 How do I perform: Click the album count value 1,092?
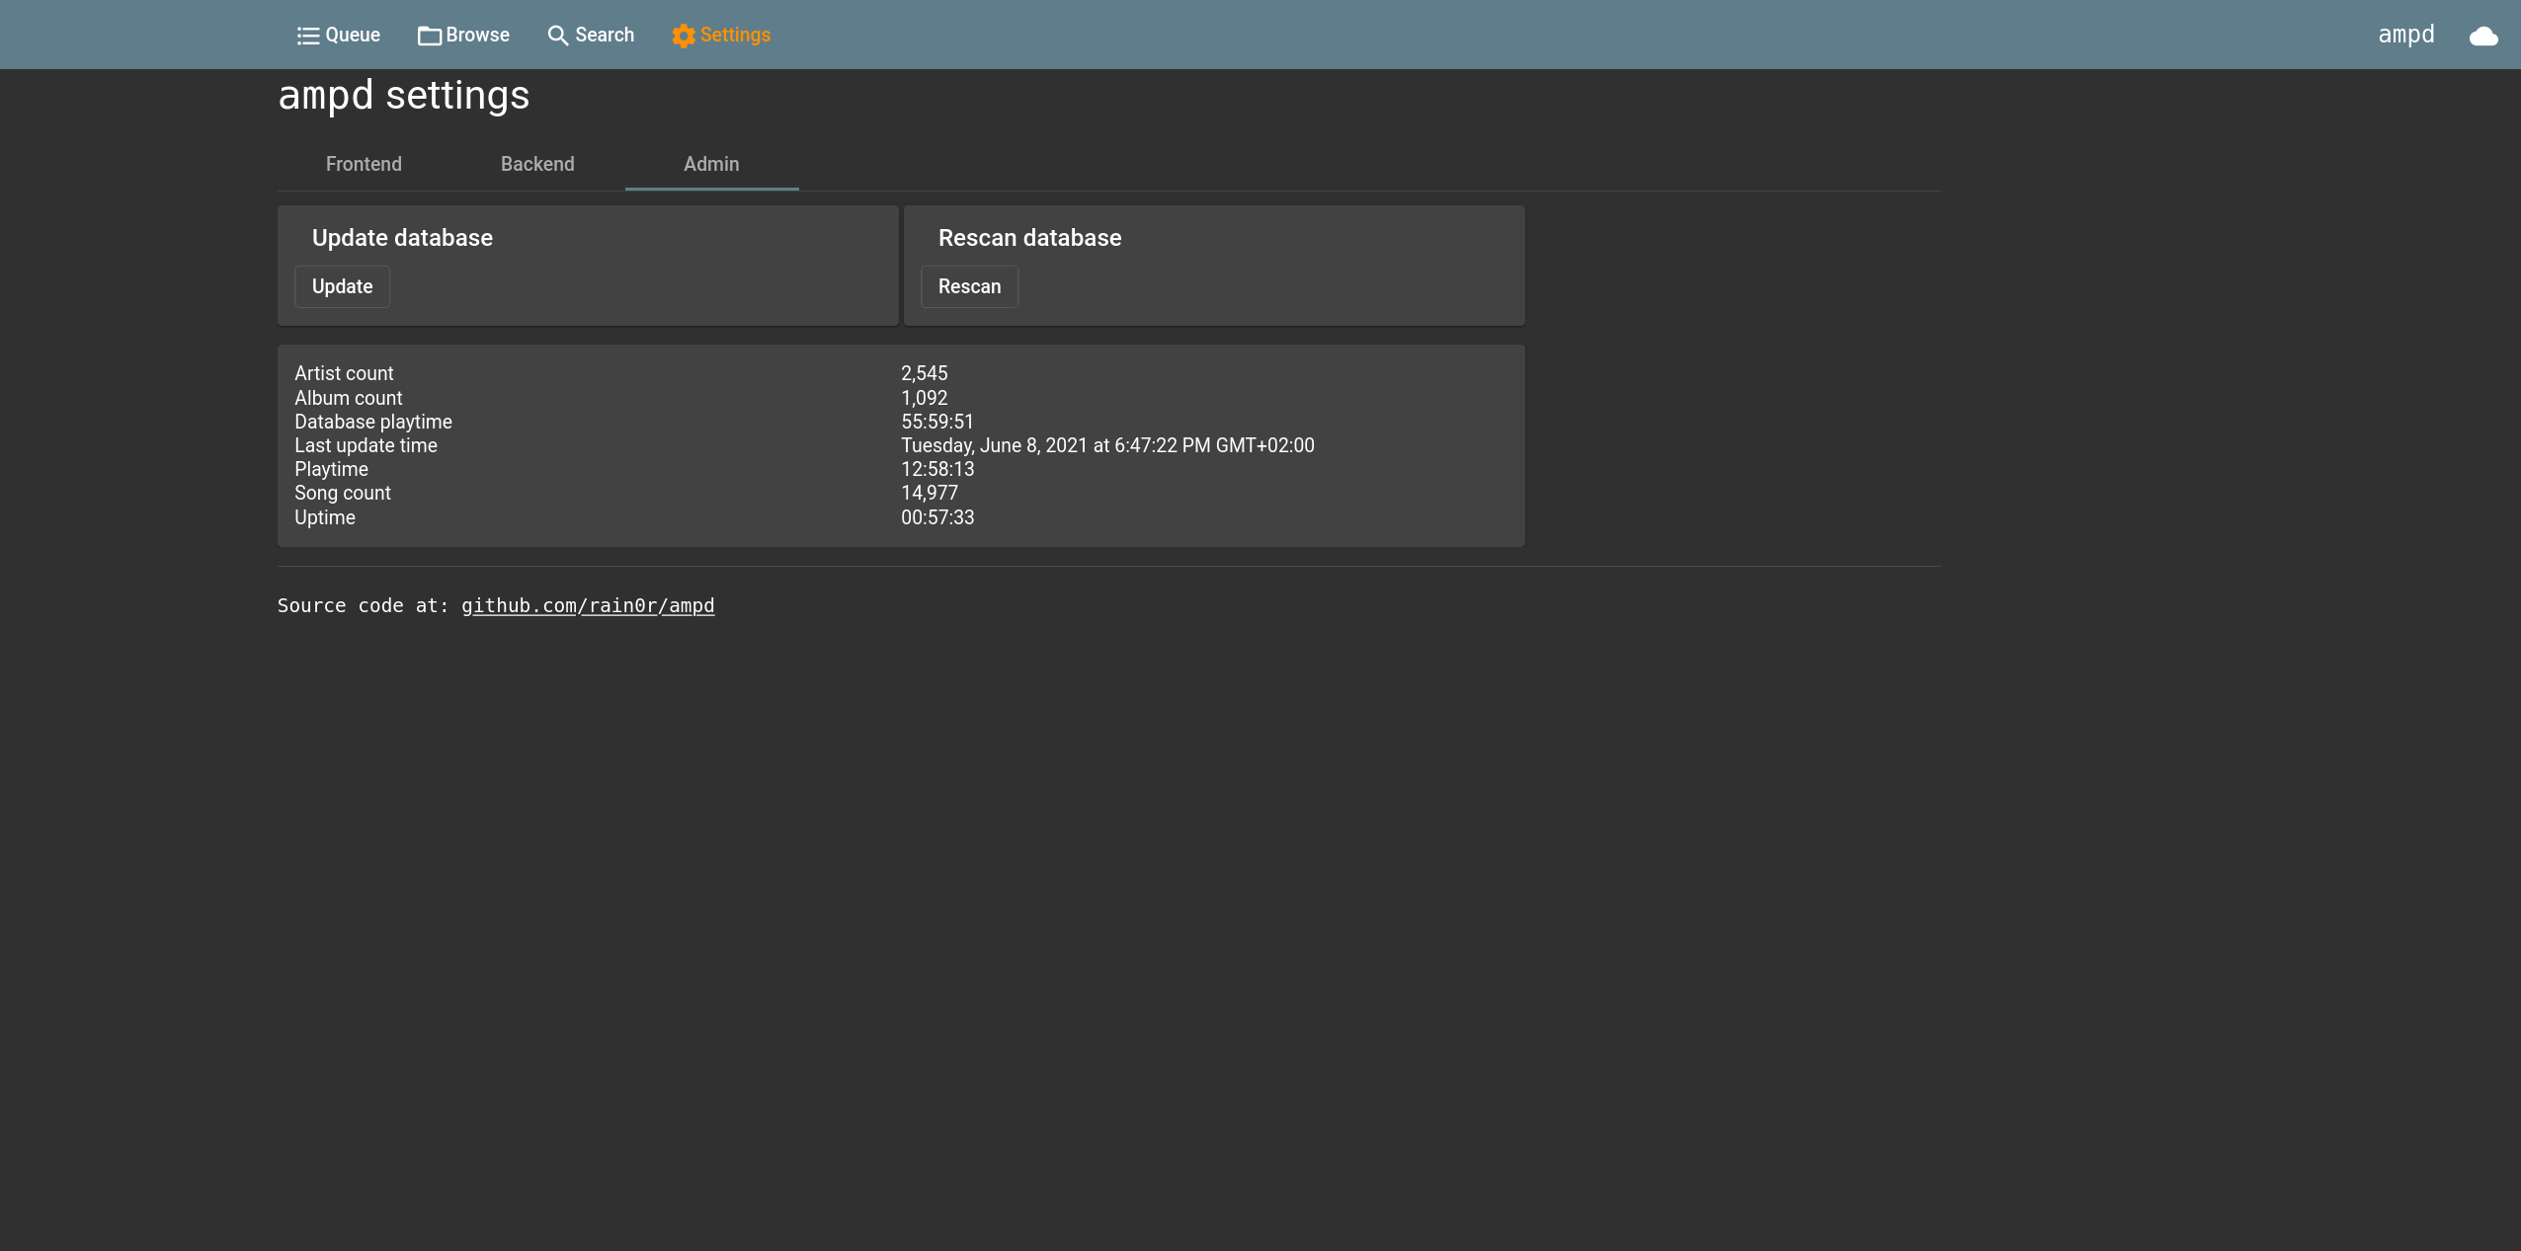click(x=924, y=398)
